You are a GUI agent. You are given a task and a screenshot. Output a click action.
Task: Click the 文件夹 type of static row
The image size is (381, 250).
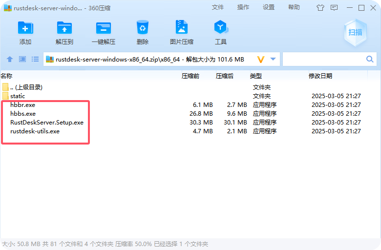(x=262, y=96)
